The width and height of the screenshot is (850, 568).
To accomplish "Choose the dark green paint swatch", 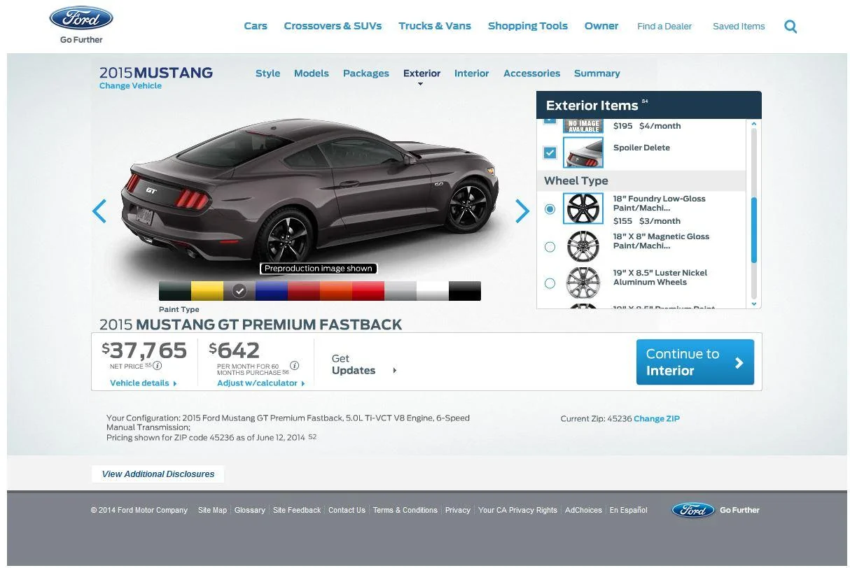I will [175, 291].
